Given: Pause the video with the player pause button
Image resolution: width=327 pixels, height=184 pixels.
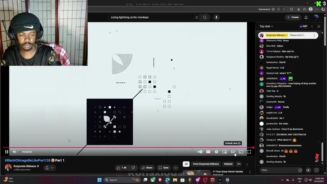Looking at the screenshot, I should pos(7,152).
